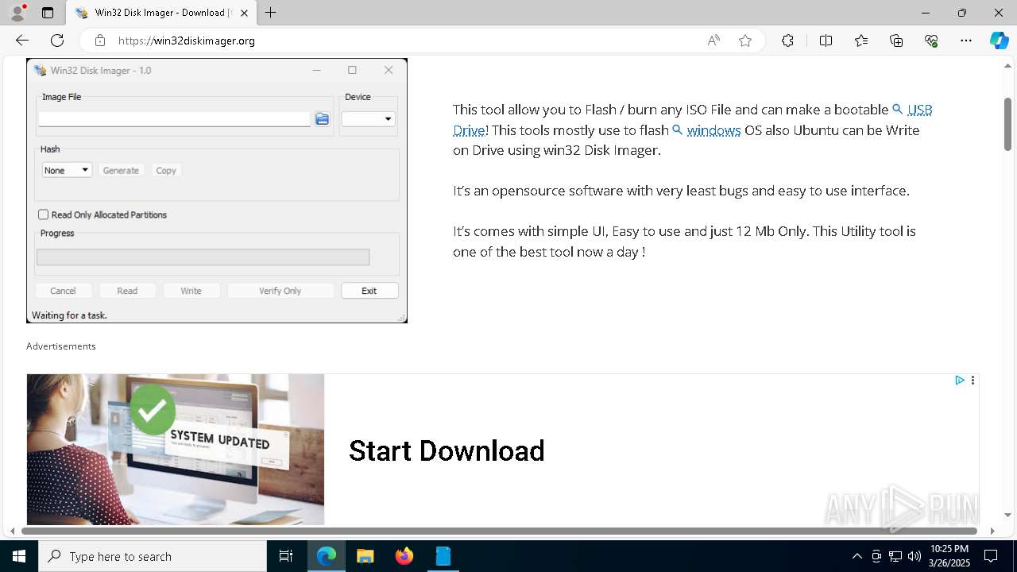
Task: Open the blue document app on taskbar
Action: pos(443,556)
